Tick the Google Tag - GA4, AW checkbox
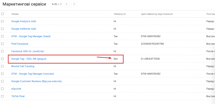Viewport: 215px width, 104px height. tap(2, 59)
